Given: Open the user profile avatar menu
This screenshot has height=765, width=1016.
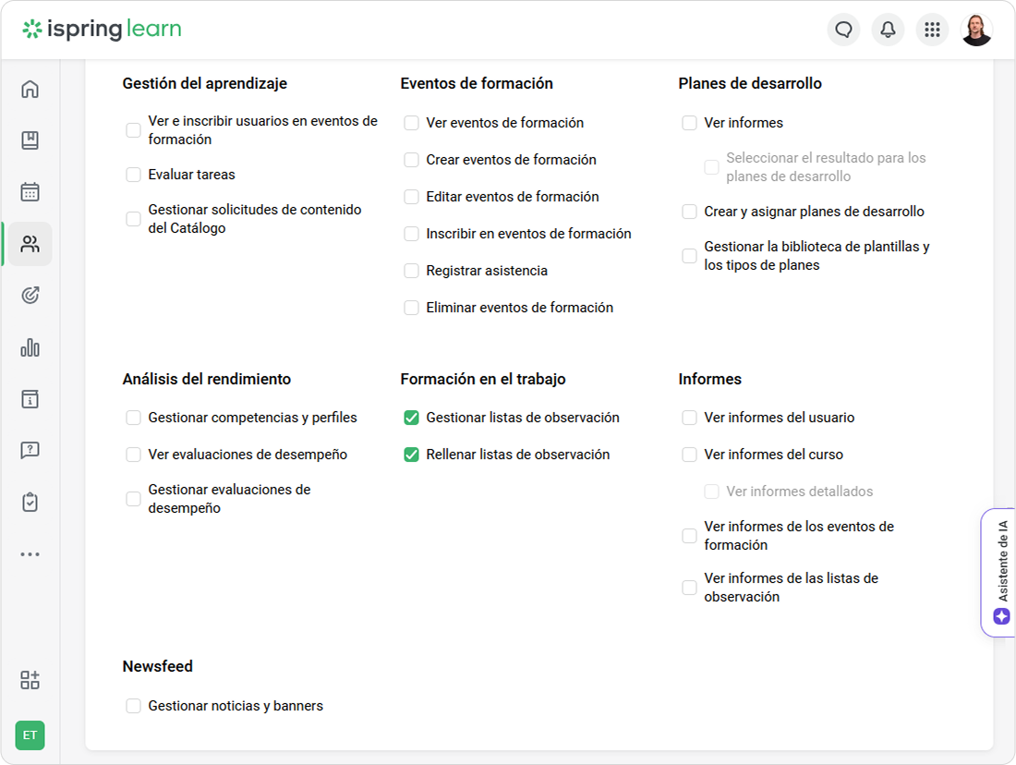Looking at the screenshot, I should point(976,30).
